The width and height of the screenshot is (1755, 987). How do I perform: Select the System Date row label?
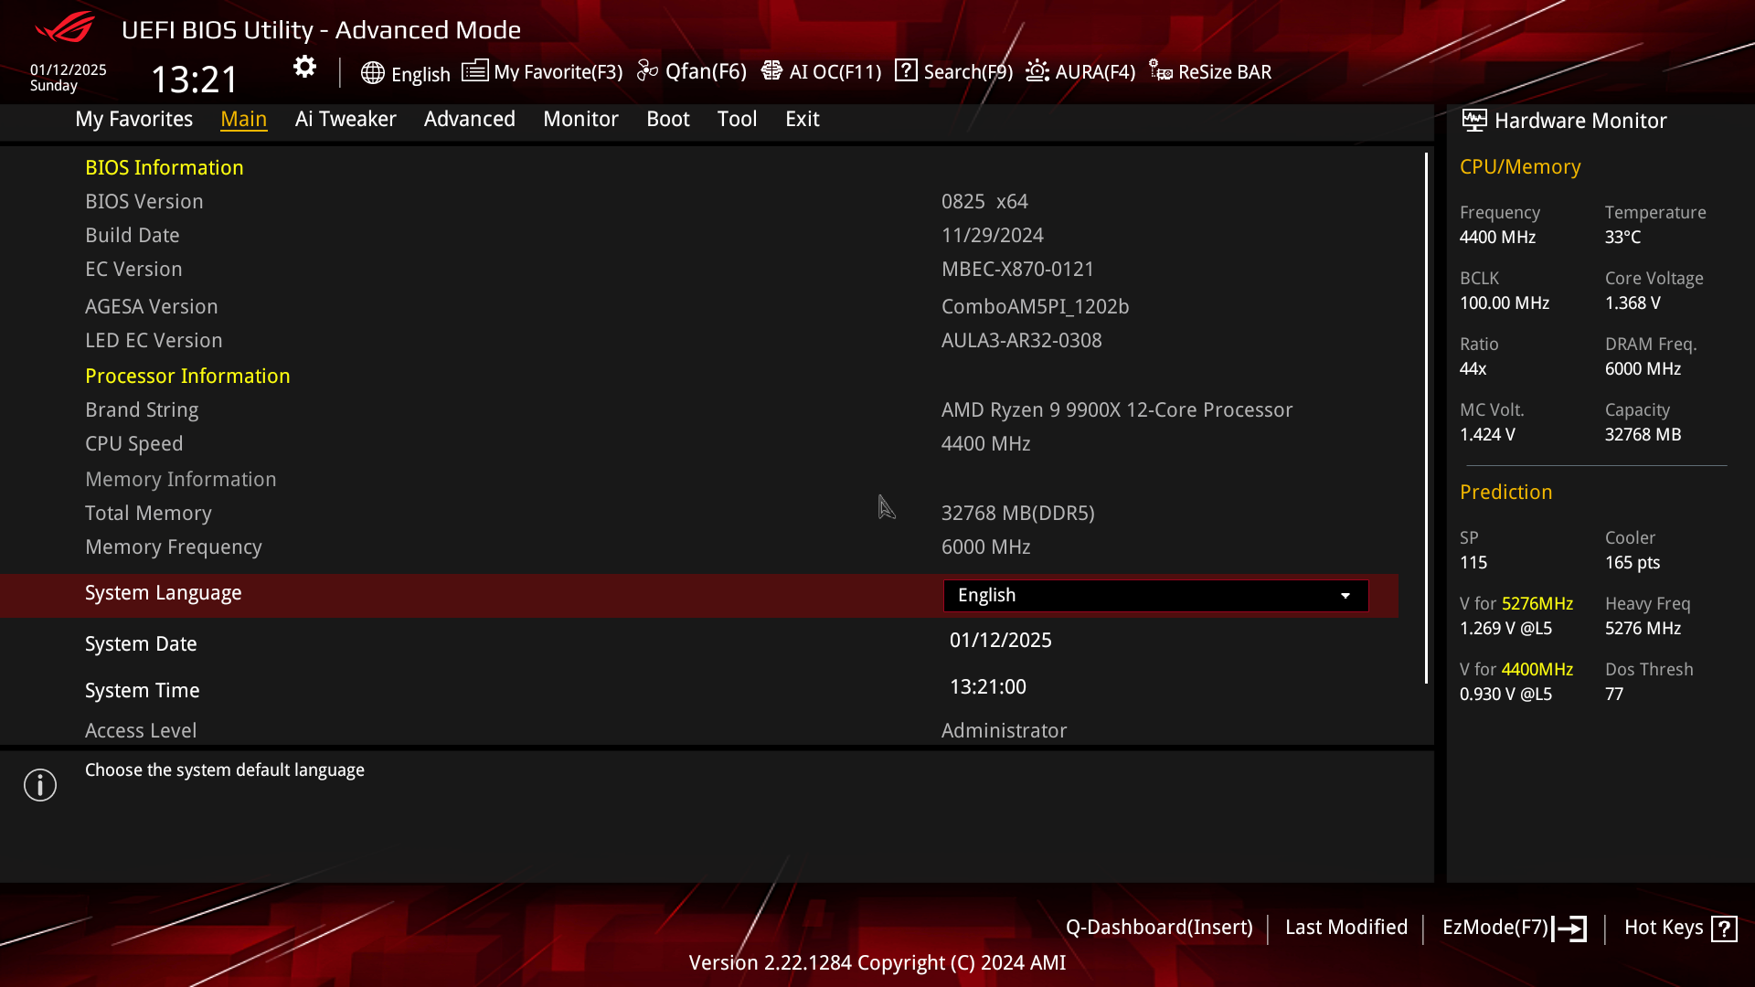coord(141,644)
